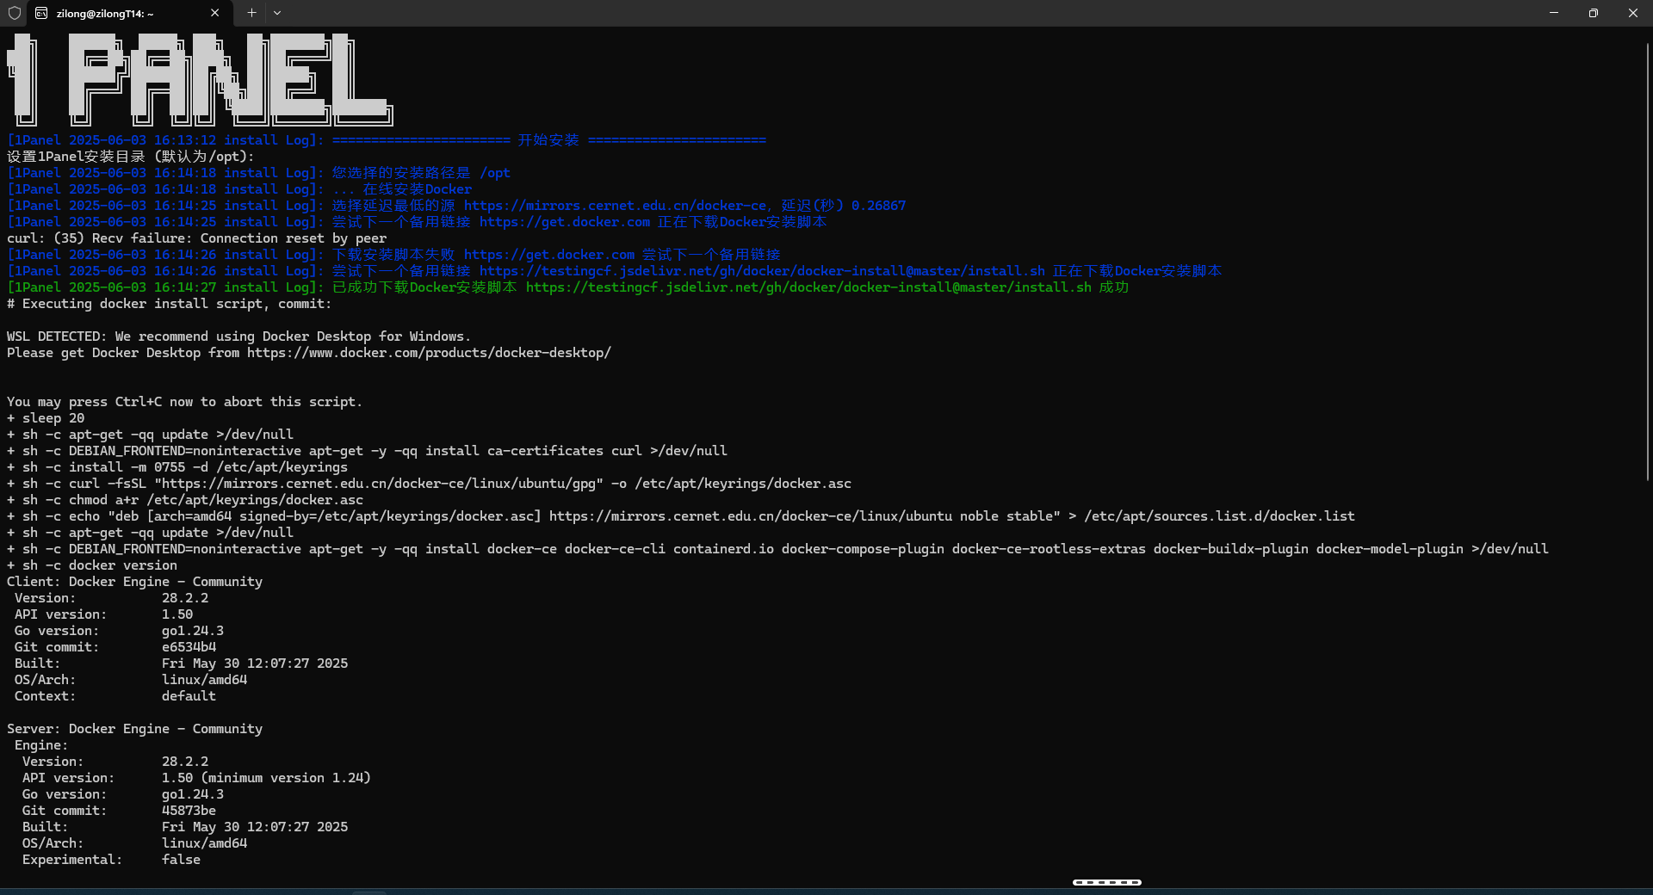Screen dimensions: 1653x895
Task: Click Client 'Built: Fri May 30' line
Action: click(182, 664)
